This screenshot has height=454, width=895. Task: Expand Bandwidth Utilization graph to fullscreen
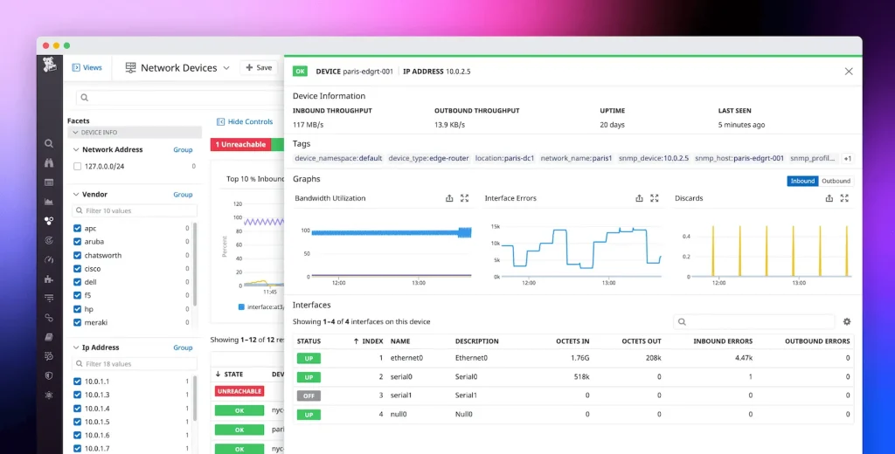(x=465, y=198)
